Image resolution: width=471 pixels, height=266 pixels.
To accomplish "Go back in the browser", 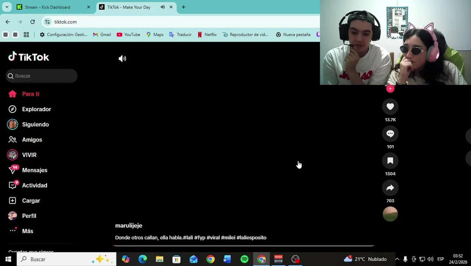I will [x=8, y=22].
